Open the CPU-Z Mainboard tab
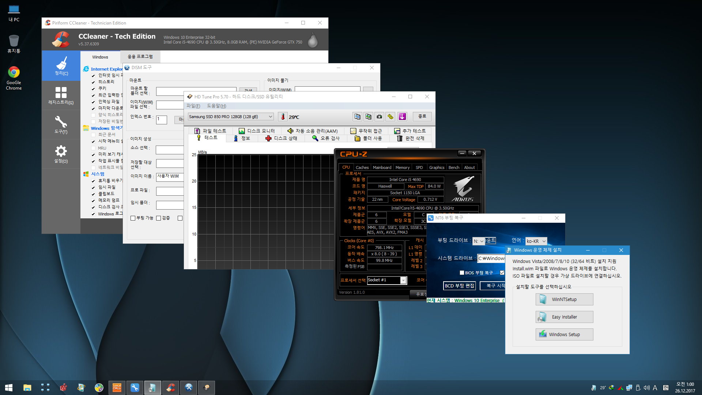Image resolution: width=702 pixels, height=395 pixels. [382, 168]
